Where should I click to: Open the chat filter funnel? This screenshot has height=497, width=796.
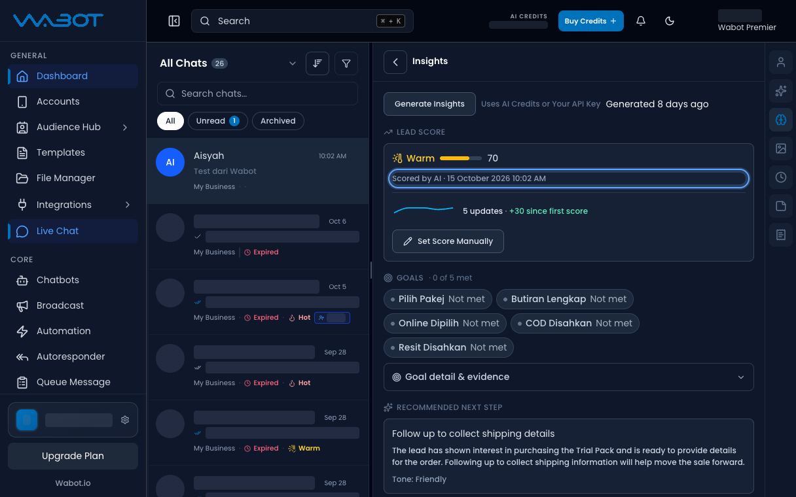tap(346, 63)
